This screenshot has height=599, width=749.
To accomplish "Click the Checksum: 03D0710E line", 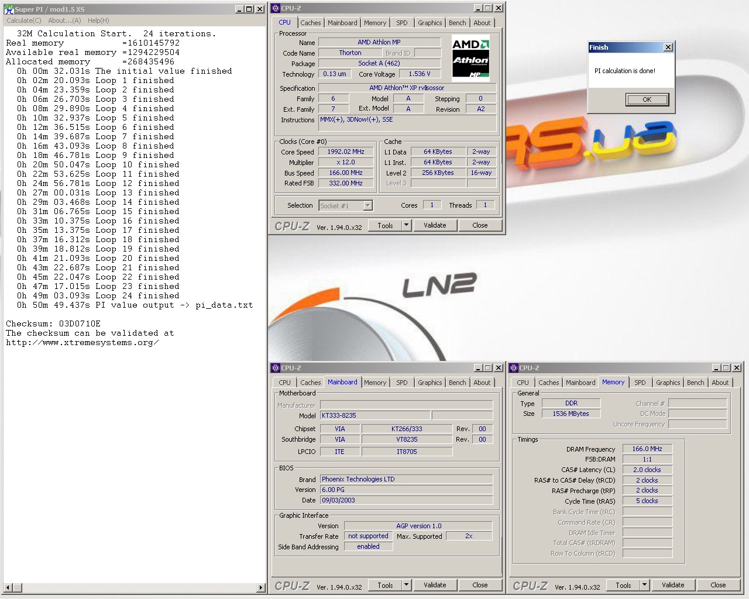I will [x=53, y=323].
